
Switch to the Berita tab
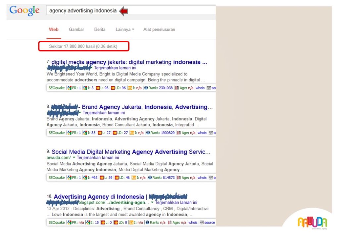100,29
